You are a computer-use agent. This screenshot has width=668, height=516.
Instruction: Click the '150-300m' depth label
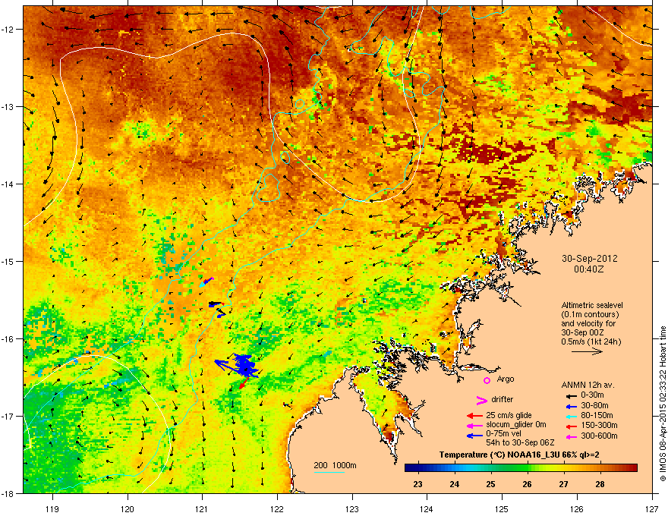pos(599,425)
